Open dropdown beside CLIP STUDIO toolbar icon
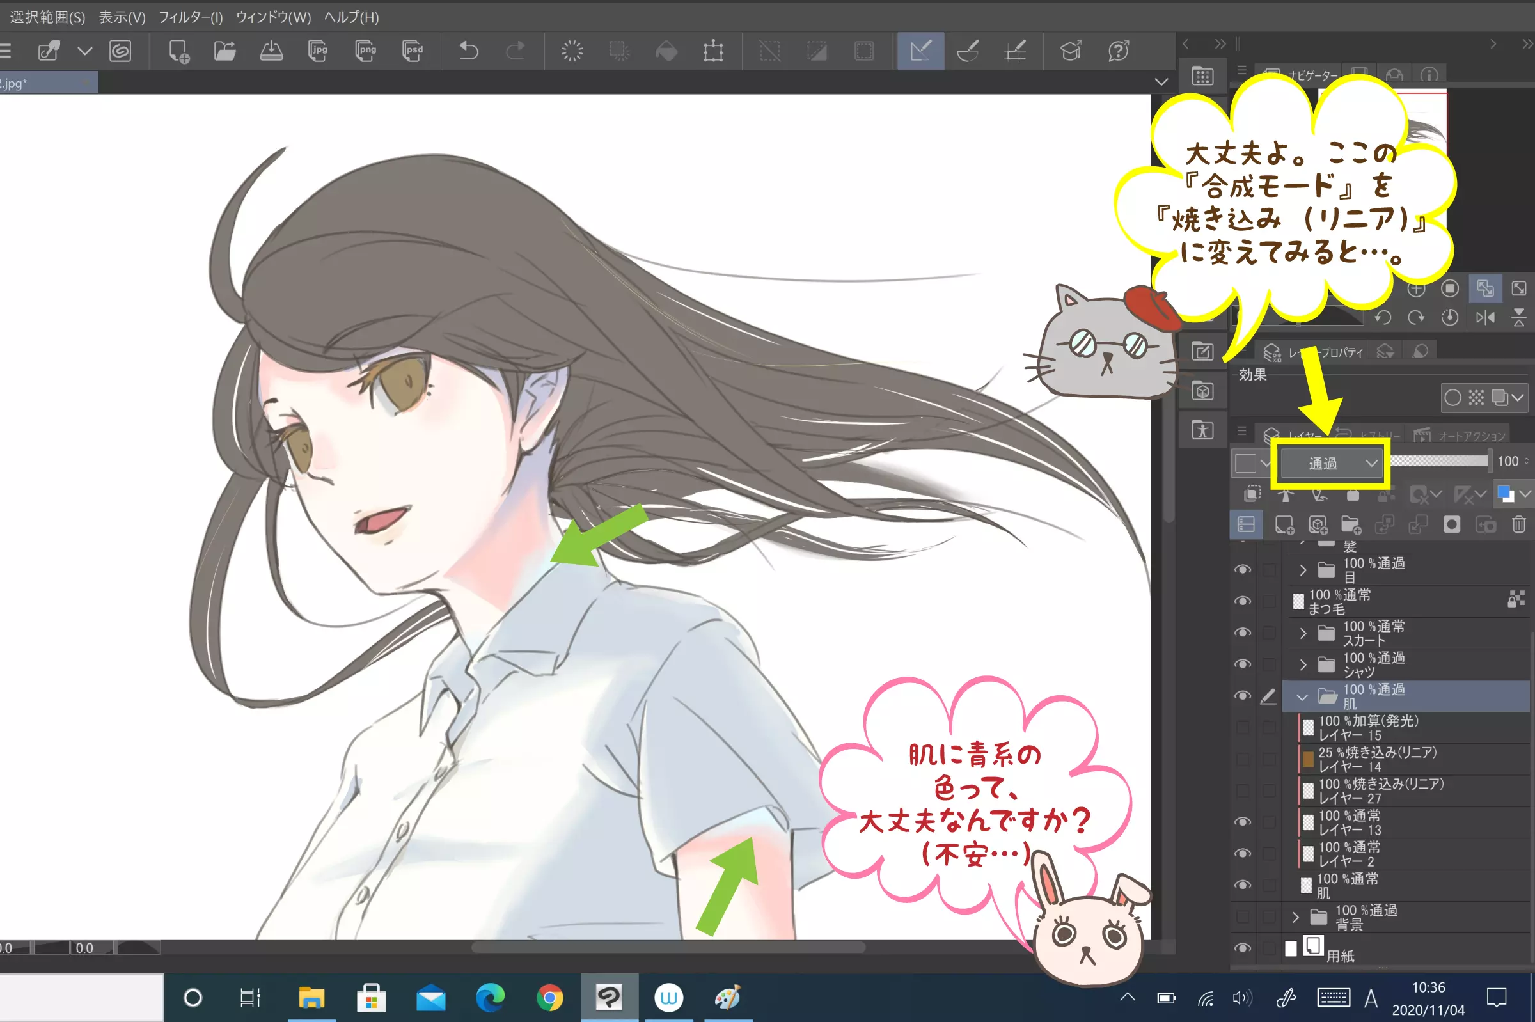The image size is (1535, 1022). tap(84, 51)
